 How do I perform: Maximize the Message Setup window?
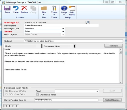coord(112,2)
